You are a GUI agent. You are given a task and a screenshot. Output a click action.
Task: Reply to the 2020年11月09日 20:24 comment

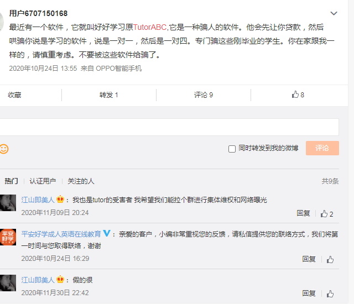pyautogui.click(x=303, y=213)
